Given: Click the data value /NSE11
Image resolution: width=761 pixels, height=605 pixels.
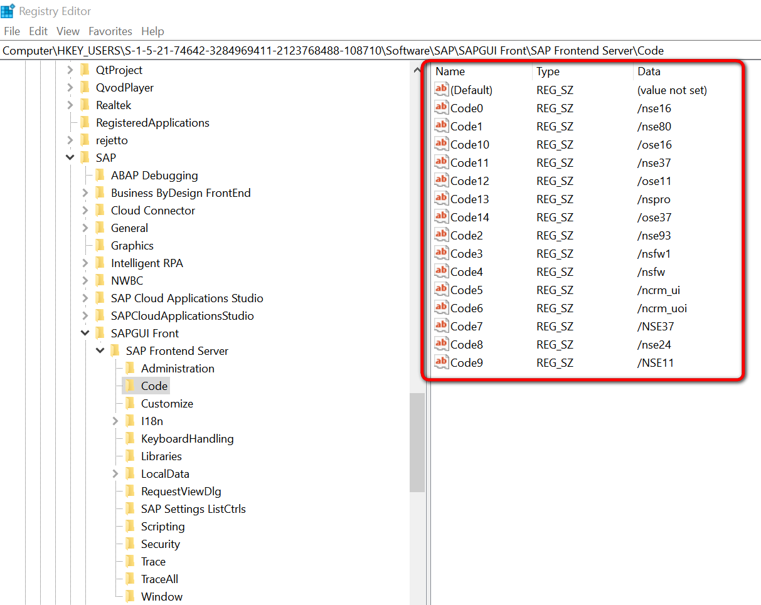Looking at the screenshot, I should [656, 362].
